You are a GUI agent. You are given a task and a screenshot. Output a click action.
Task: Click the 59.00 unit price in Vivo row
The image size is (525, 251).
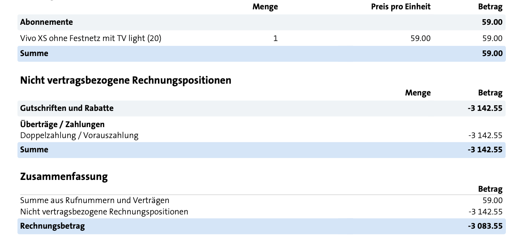click(420, 39)
